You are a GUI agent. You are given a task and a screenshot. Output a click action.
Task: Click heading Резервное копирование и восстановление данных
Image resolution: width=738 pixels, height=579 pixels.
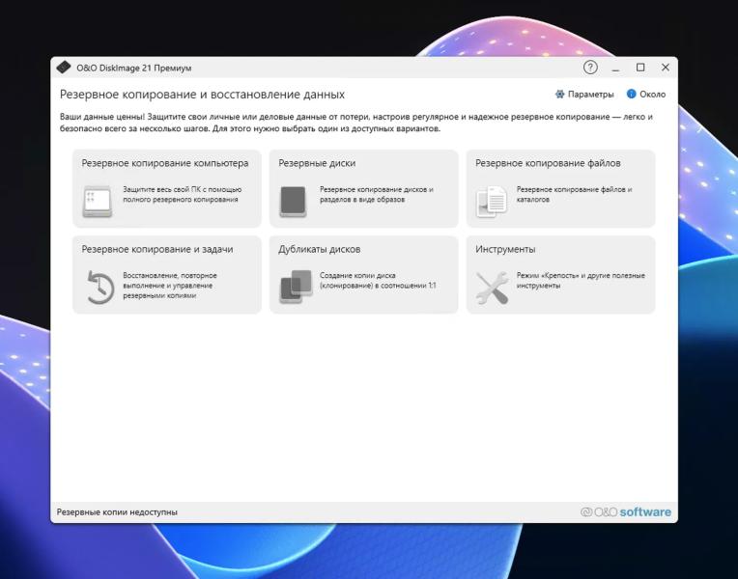pos(202,95)
